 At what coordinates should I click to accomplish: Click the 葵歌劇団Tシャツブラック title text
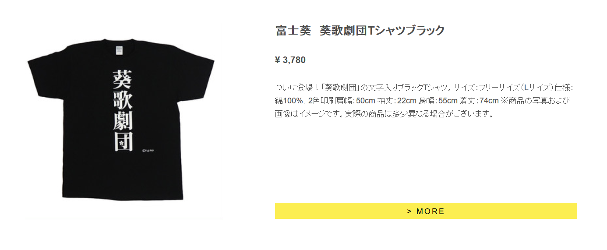point(382,30)
